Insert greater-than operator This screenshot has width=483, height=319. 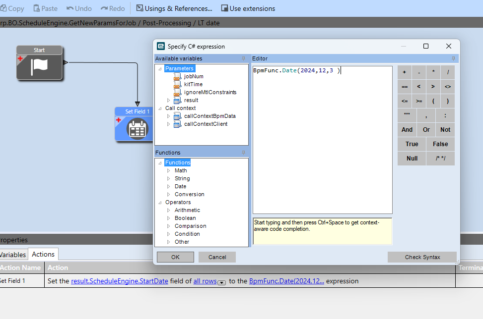click(x=433, y=87)
